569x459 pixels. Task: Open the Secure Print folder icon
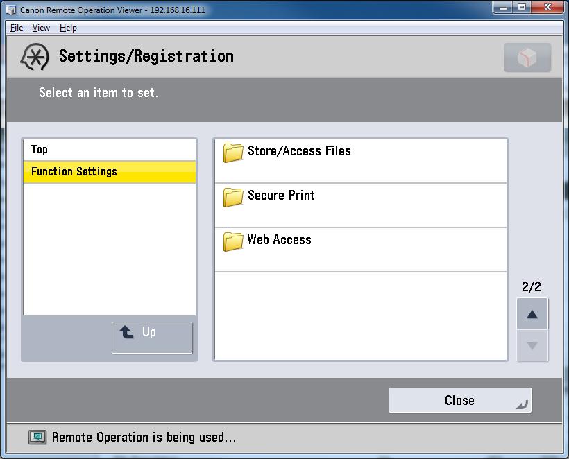[x=233, y=197]
